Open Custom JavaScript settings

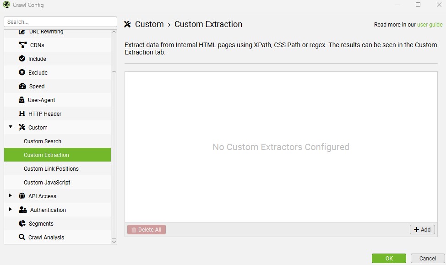47,183
